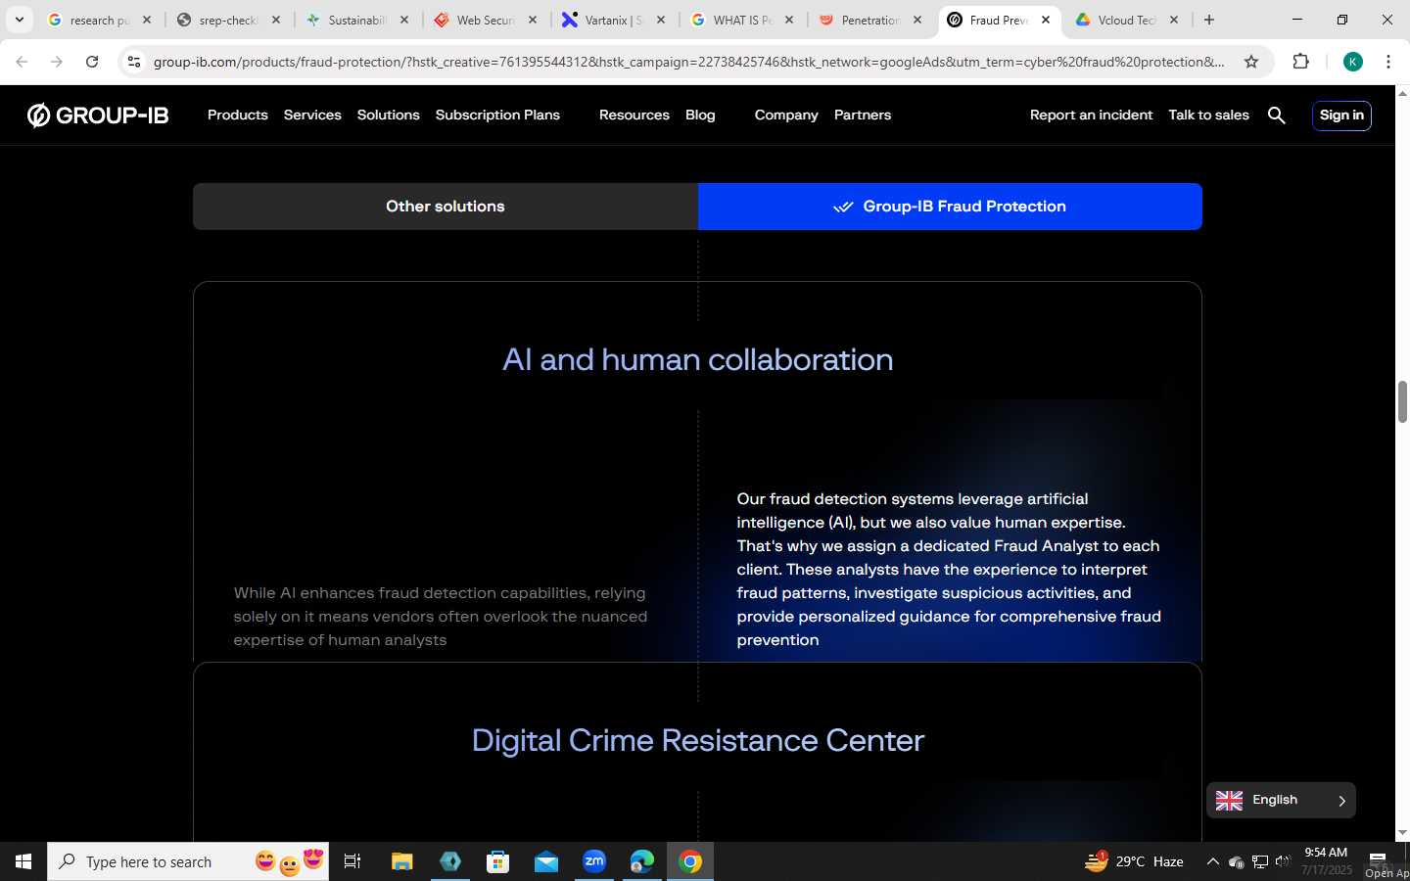The width and height of the screenshot is (1410, 881).
Task: Open the volume control in tray
Action: [1283, 861]
